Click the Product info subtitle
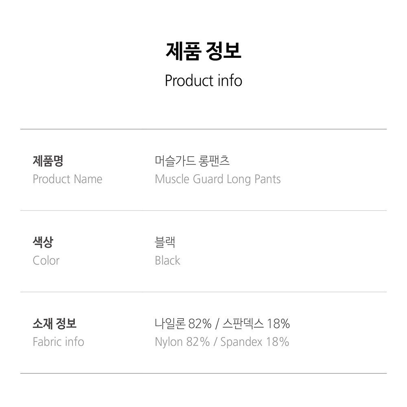This screenshot has height=407, width=407. tap(203, 81)
